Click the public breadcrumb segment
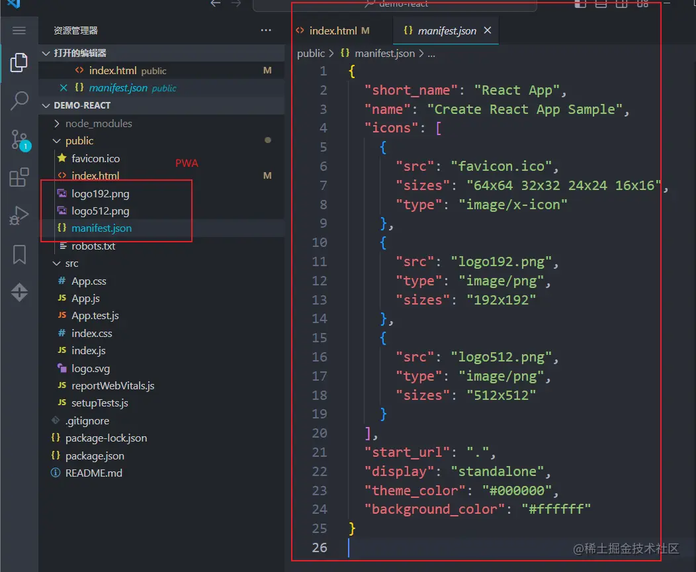696x572 pixels. tap(311, 53)
